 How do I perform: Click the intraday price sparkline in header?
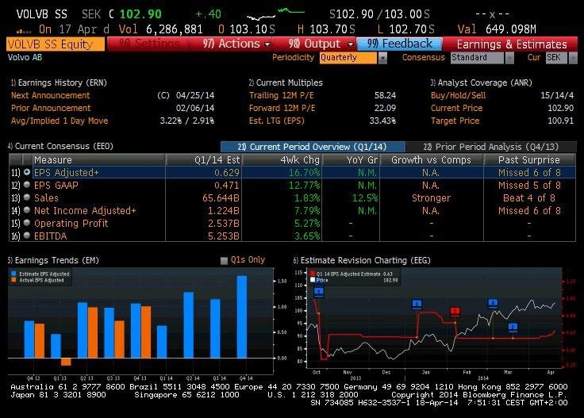pos(275,13)
